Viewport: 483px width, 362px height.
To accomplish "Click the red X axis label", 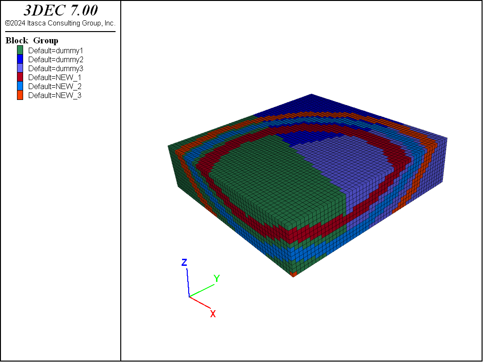I will click(x=213, y=314).
